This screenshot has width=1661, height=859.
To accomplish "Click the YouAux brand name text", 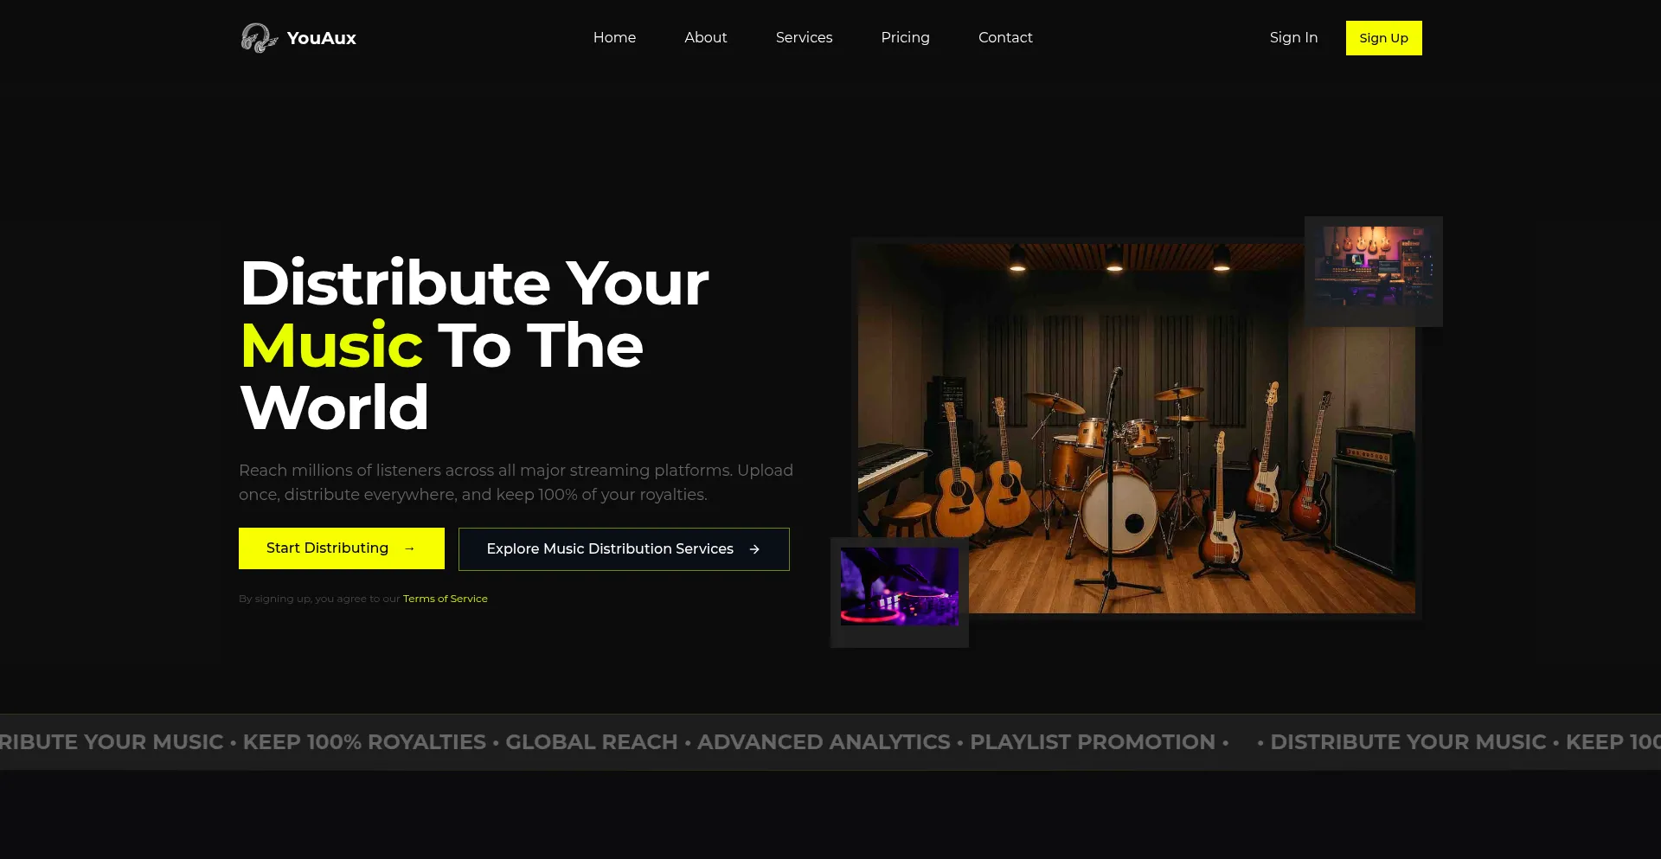I will [x=321, y=38].
